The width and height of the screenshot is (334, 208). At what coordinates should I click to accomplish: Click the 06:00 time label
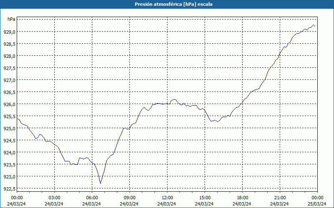[x=92, y=198]
